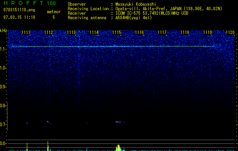Click the 0.9 frequency axis label
The width and height of the screenshot is (238, 151).
(3, 87)
